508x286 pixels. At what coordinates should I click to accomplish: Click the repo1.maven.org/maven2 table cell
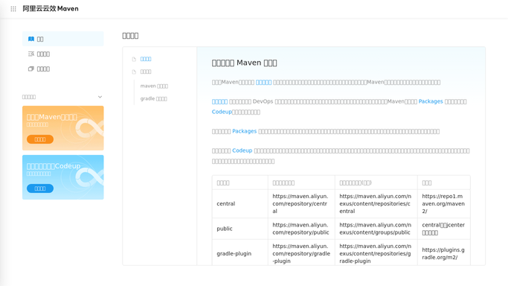pos(443,203)
